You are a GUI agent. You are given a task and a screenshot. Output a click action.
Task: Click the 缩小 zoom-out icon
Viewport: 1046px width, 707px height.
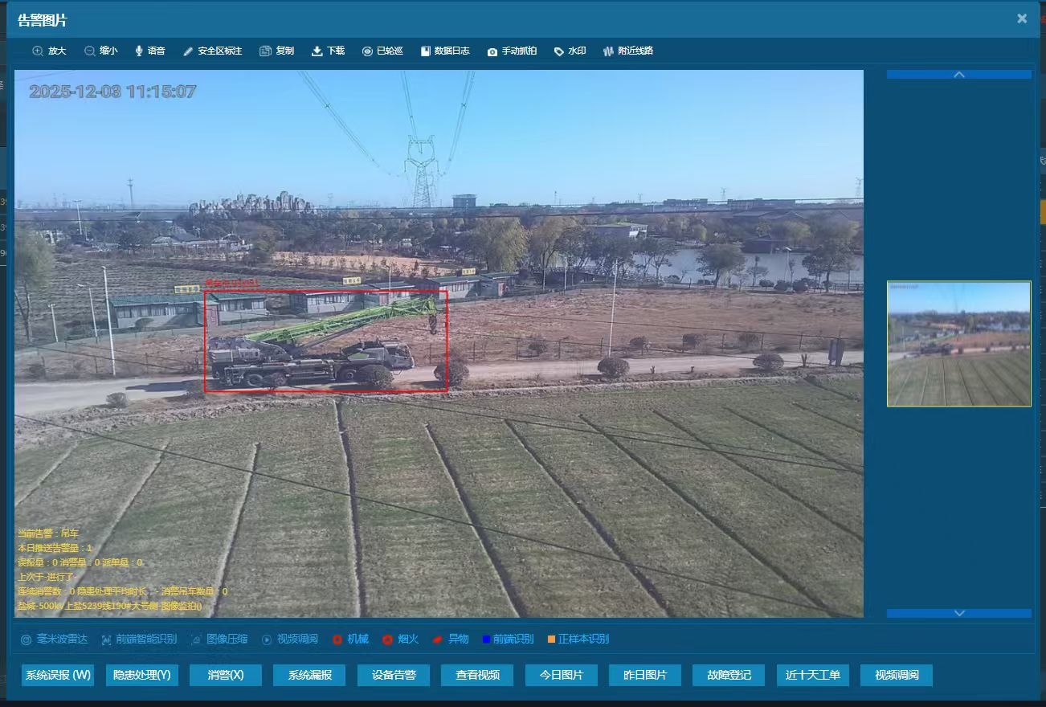(89, 51)
